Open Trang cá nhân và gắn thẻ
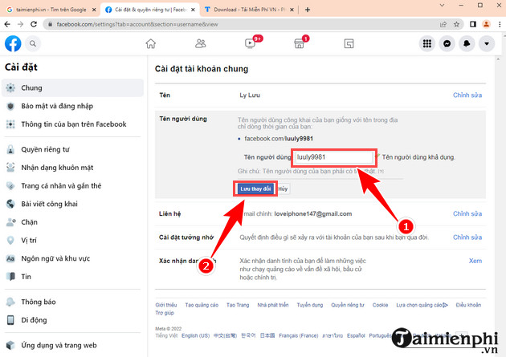 [x=72, y=185]
